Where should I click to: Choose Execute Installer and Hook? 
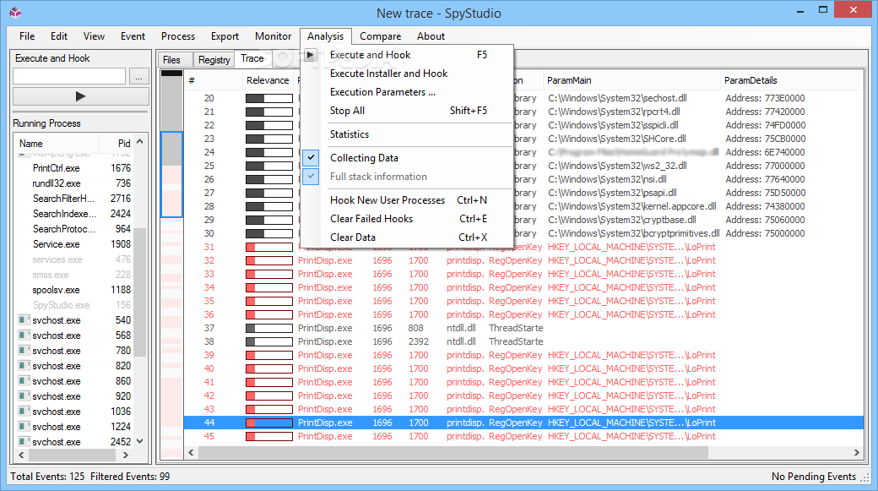pyautogui.click(x=407, y=74)
